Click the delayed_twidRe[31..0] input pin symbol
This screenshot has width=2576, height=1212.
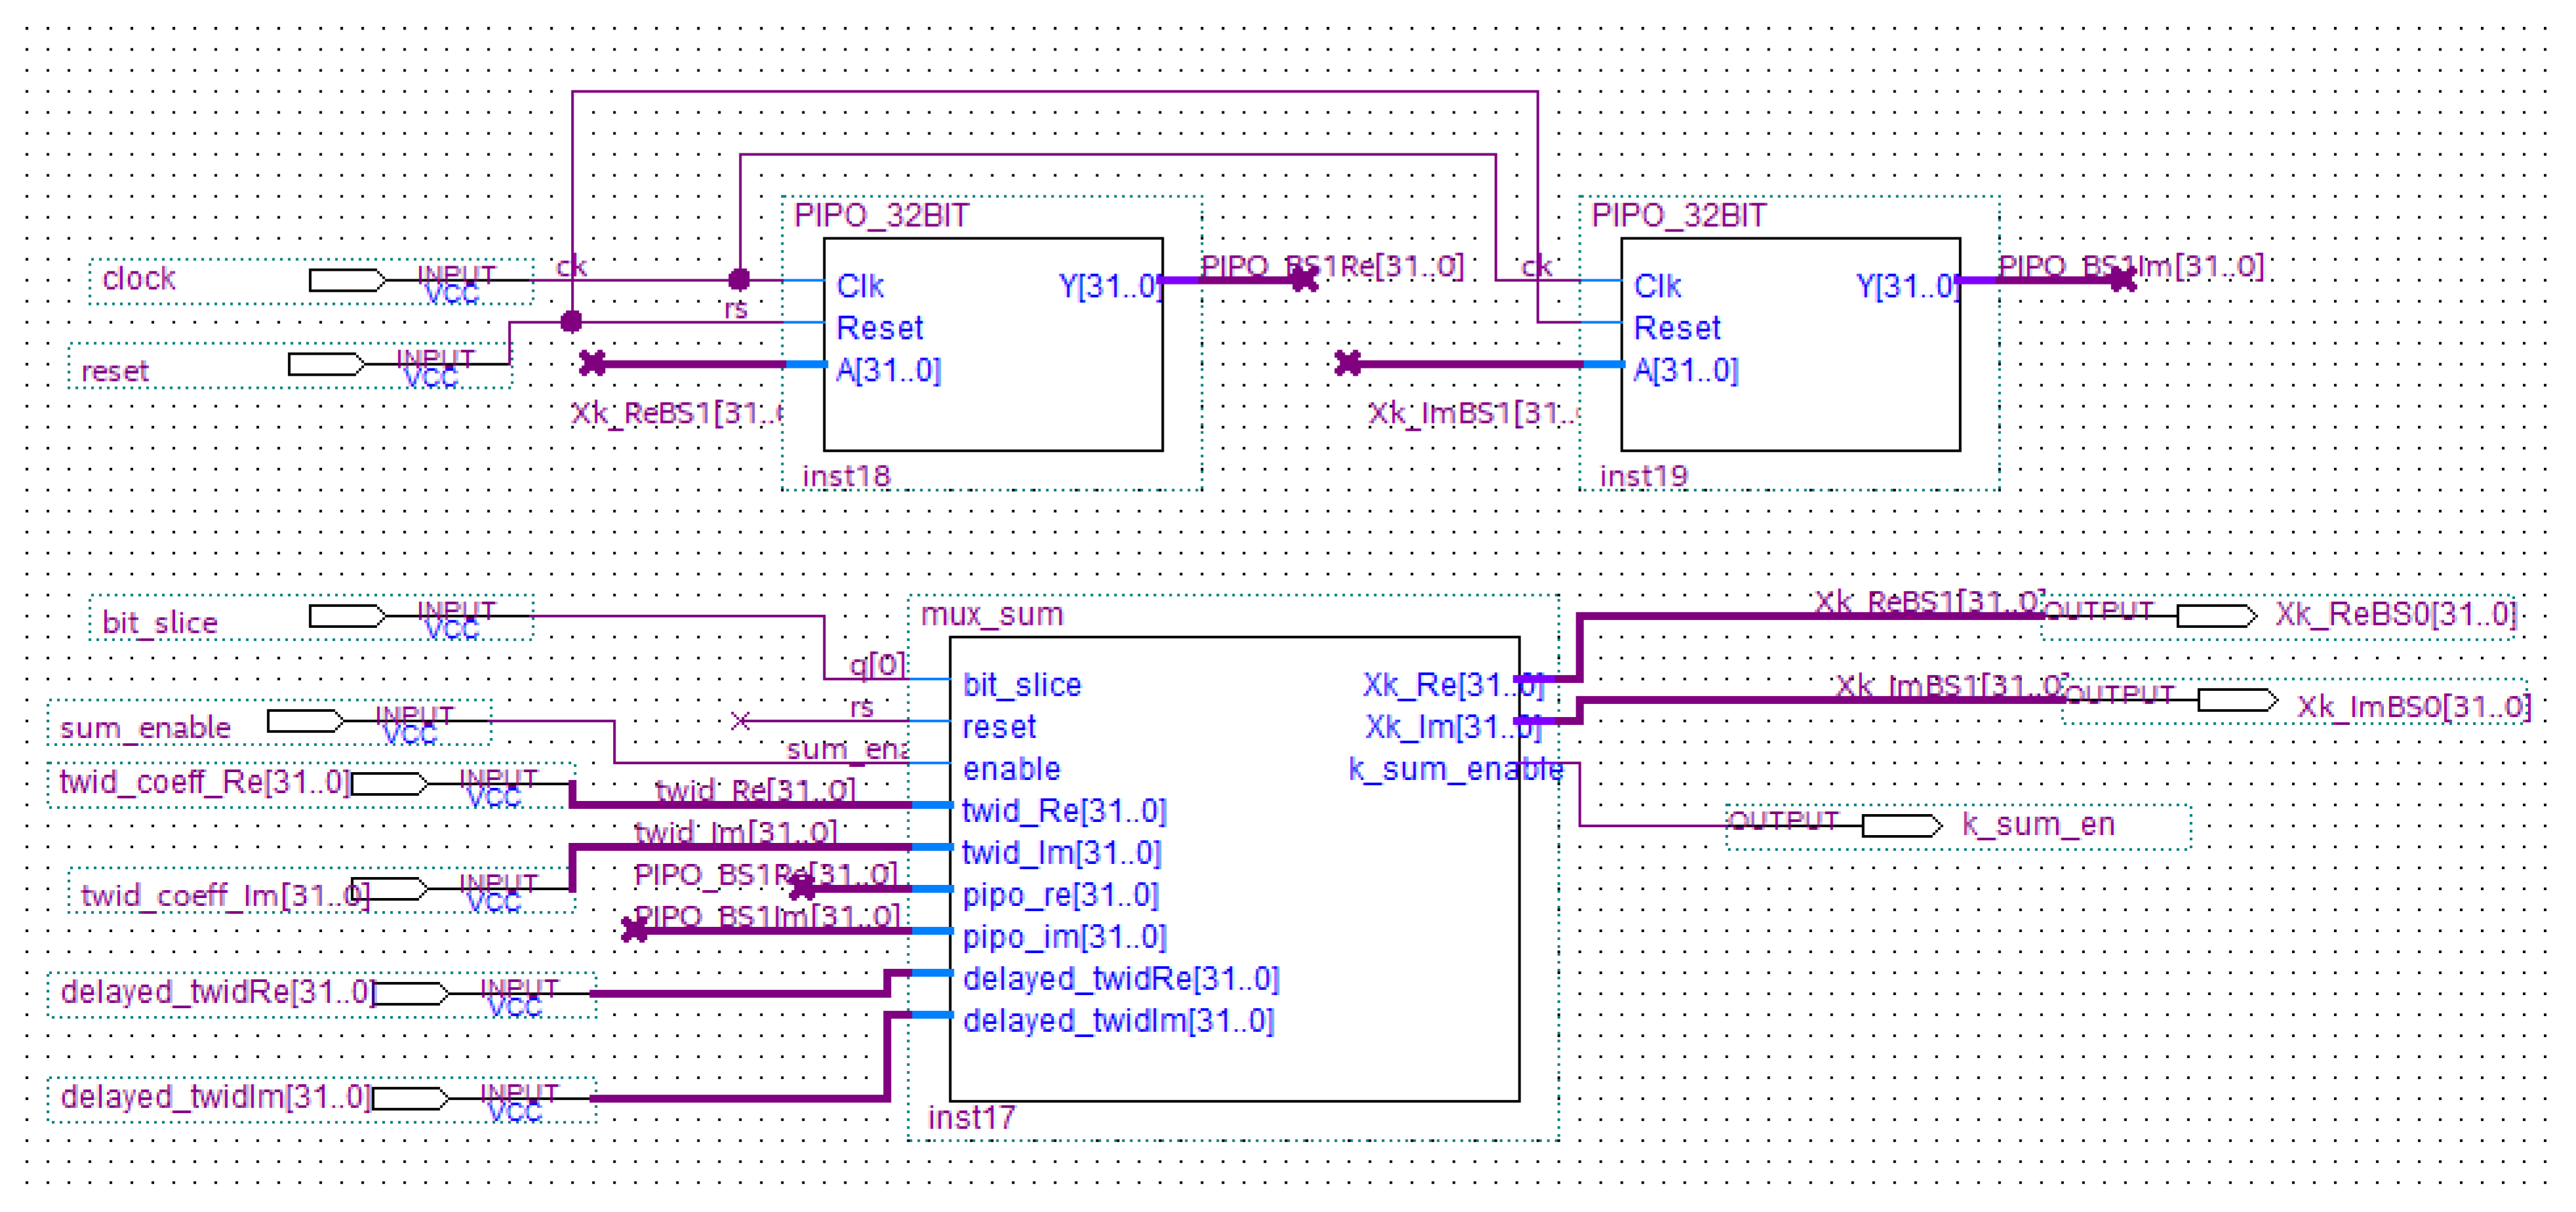click(410, 994)
